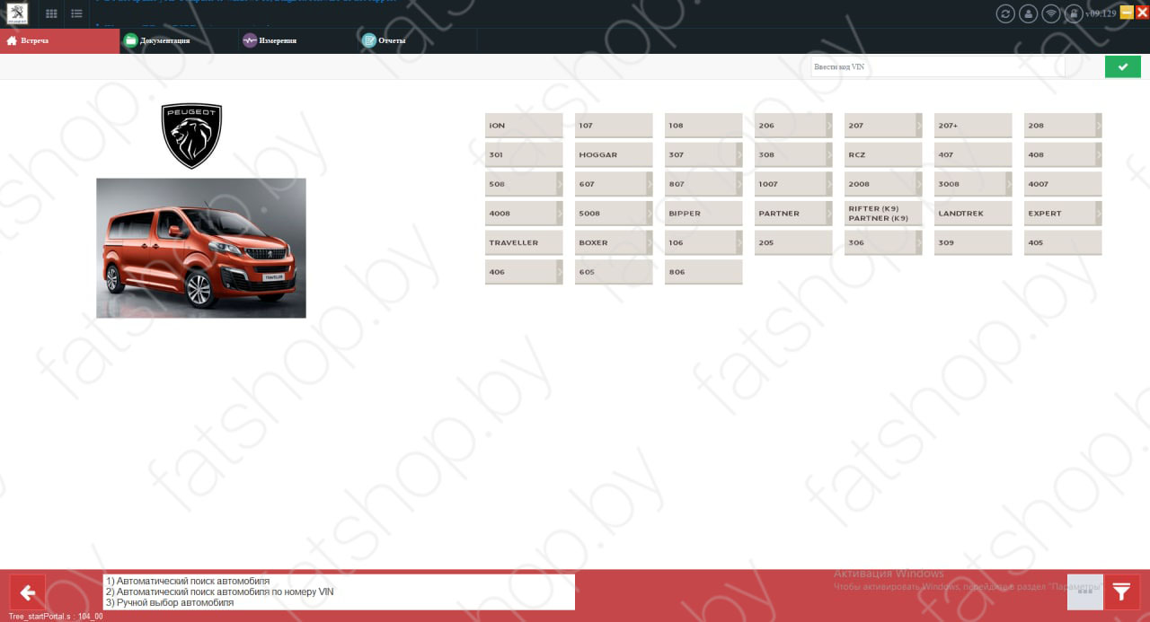Open the Отчеты tab label
1150x622 pixels.
pos(392,41)
